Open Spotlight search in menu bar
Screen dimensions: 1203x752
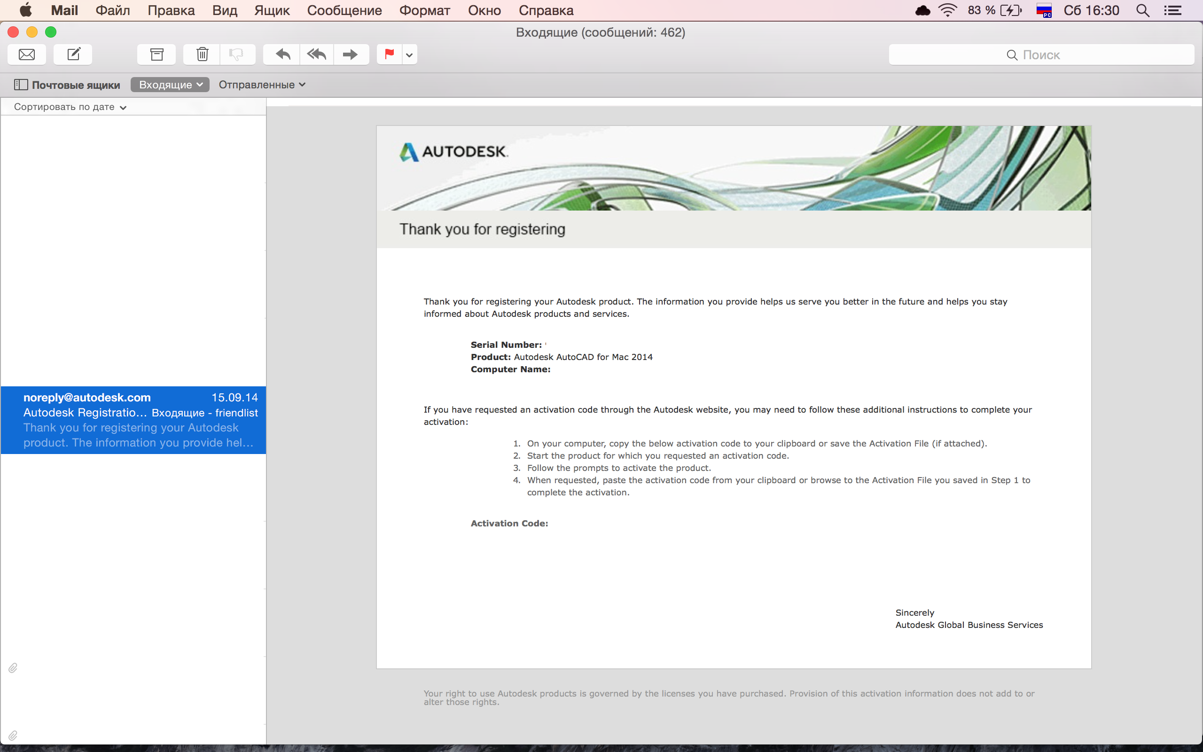(1142, 10)
